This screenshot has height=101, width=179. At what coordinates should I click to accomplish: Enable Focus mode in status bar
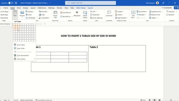pos(143,100)
